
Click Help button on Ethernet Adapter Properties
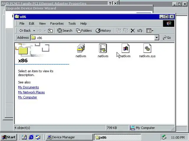(x=110, y=3)
